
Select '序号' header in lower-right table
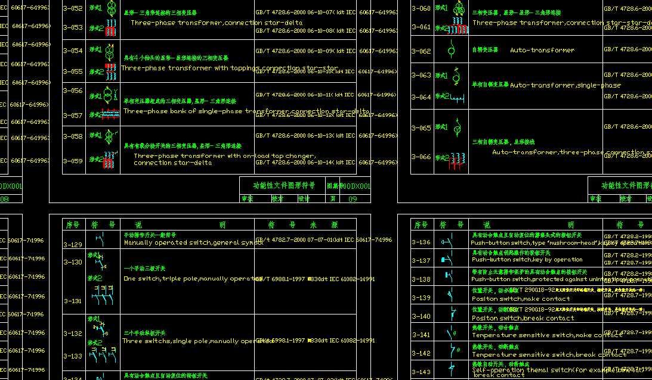point(421,225)
